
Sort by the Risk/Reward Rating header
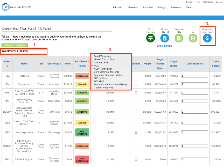click(x=82, y=64)
